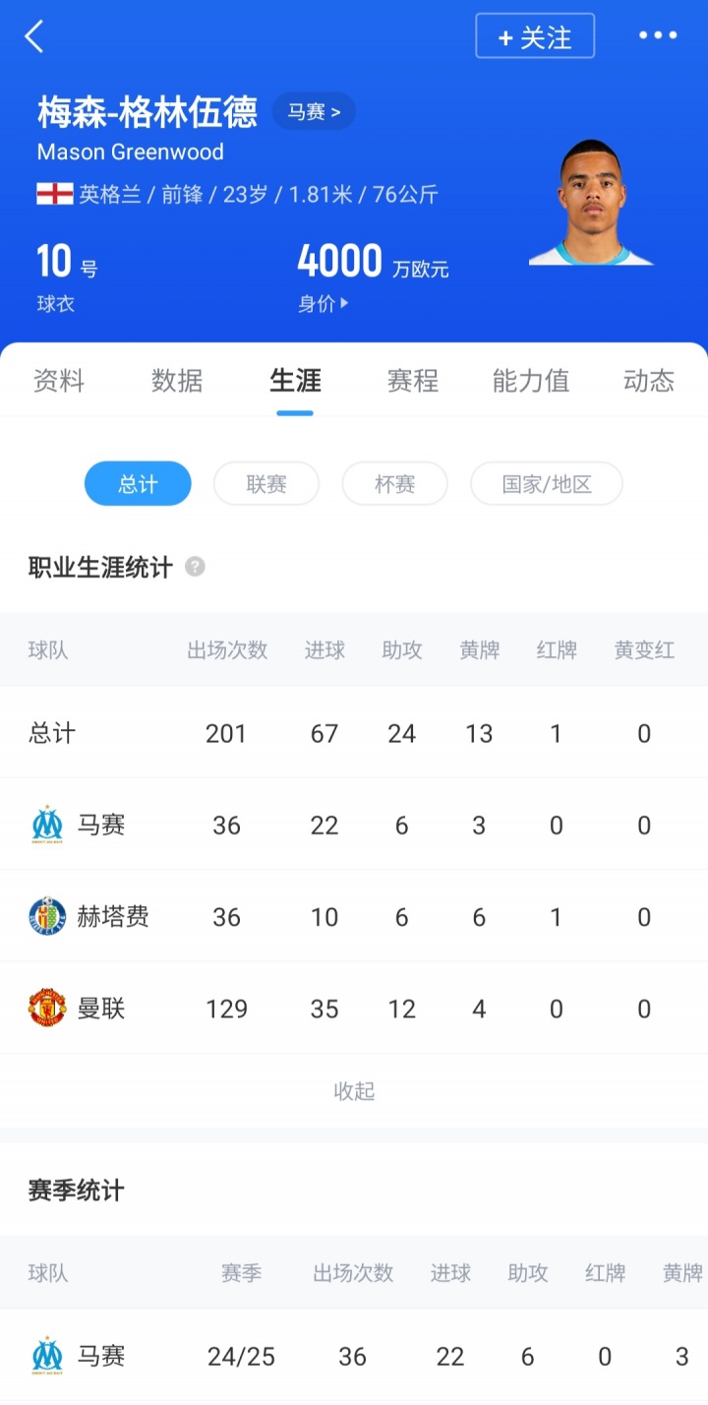Tap the Getafe club crest
This screenshot has width=708, height=1405.
[47, 917]
